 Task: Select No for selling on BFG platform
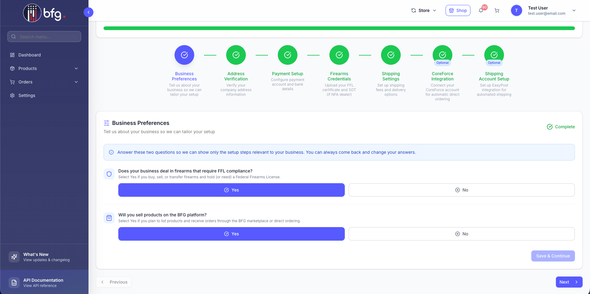462,234
